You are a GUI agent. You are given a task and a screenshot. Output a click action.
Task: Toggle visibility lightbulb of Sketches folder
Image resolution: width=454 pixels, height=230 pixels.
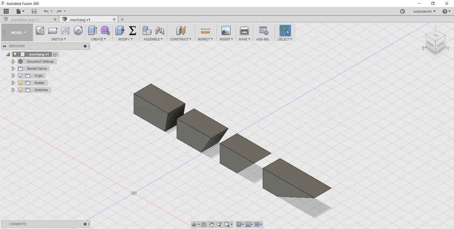click(20, 90)
